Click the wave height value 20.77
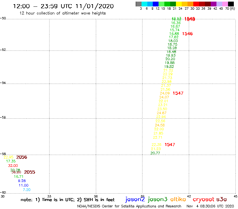This screenshot has height=209, width=238. pos(155,153)
